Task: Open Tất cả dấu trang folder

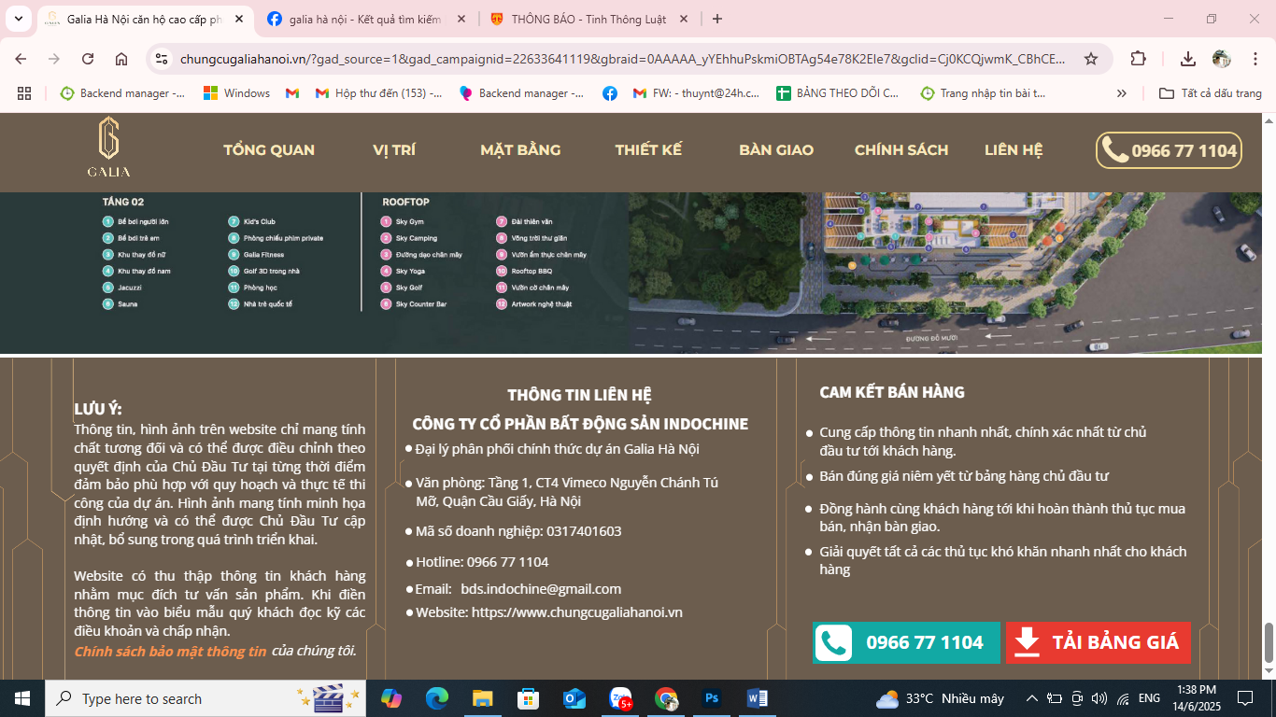Action: 1210,93
